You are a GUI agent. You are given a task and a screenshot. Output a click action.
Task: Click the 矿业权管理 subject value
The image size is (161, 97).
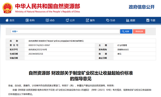[122, 45]
